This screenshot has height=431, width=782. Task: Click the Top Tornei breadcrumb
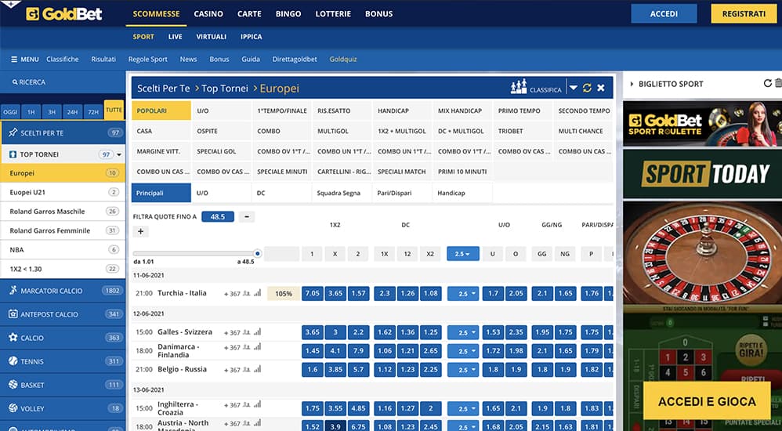224,89
